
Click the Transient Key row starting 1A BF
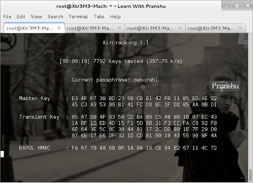click(144, 123)
